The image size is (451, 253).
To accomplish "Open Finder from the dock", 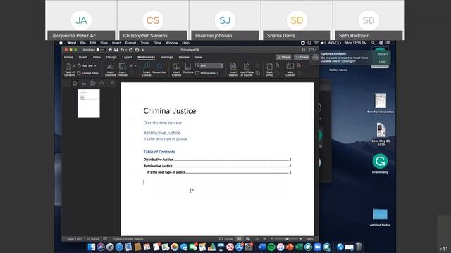I will point(92,247).
